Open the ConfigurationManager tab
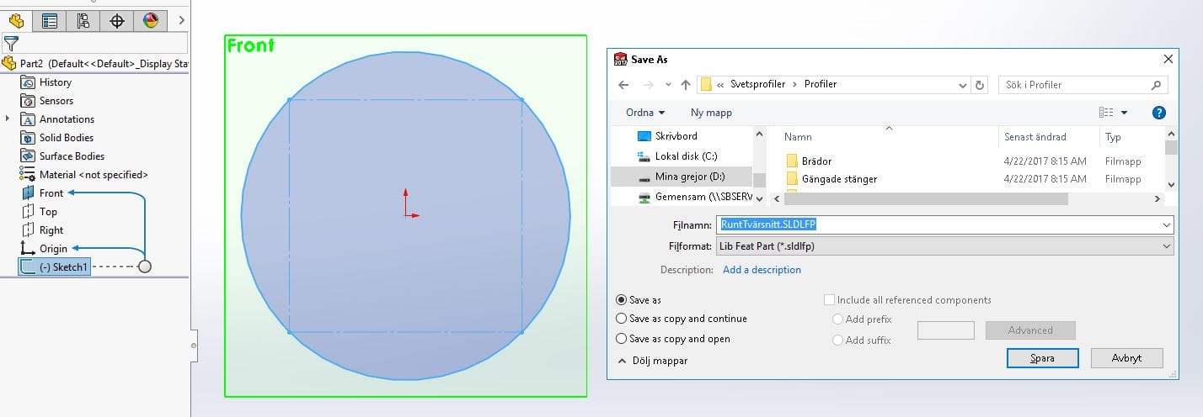Image resolution: width=1203 pixels, height=417 pixels. pyautogui.click(x=83, y=21)
